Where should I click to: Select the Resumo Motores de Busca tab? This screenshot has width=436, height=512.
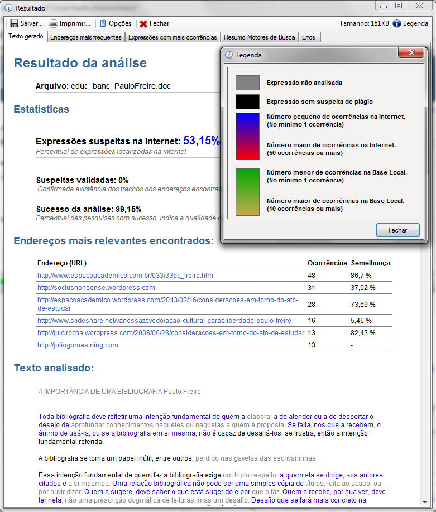tap(259, 37)
